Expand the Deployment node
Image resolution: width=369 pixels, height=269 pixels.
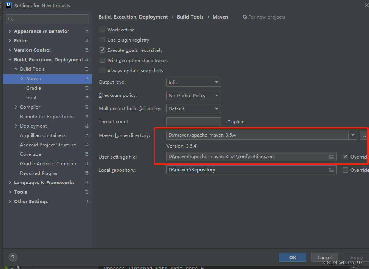coord(16,126)
